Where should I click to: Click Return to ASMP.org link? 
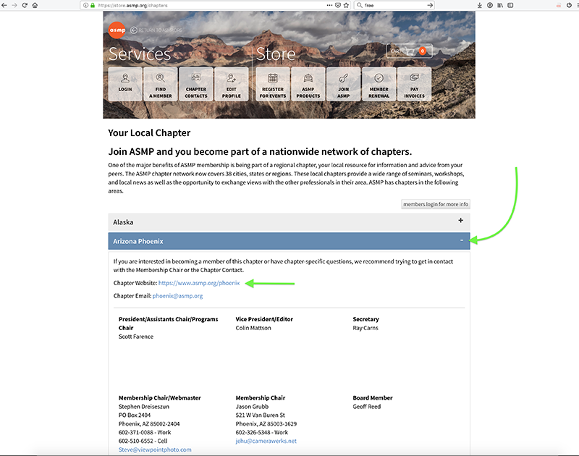(x=156, y=30)
